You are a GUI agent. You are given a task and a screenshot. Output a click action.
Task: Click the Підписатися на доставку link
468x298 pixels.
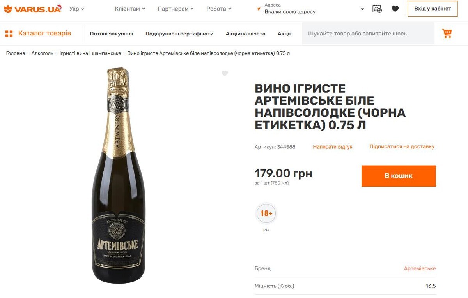click(402, 147)
